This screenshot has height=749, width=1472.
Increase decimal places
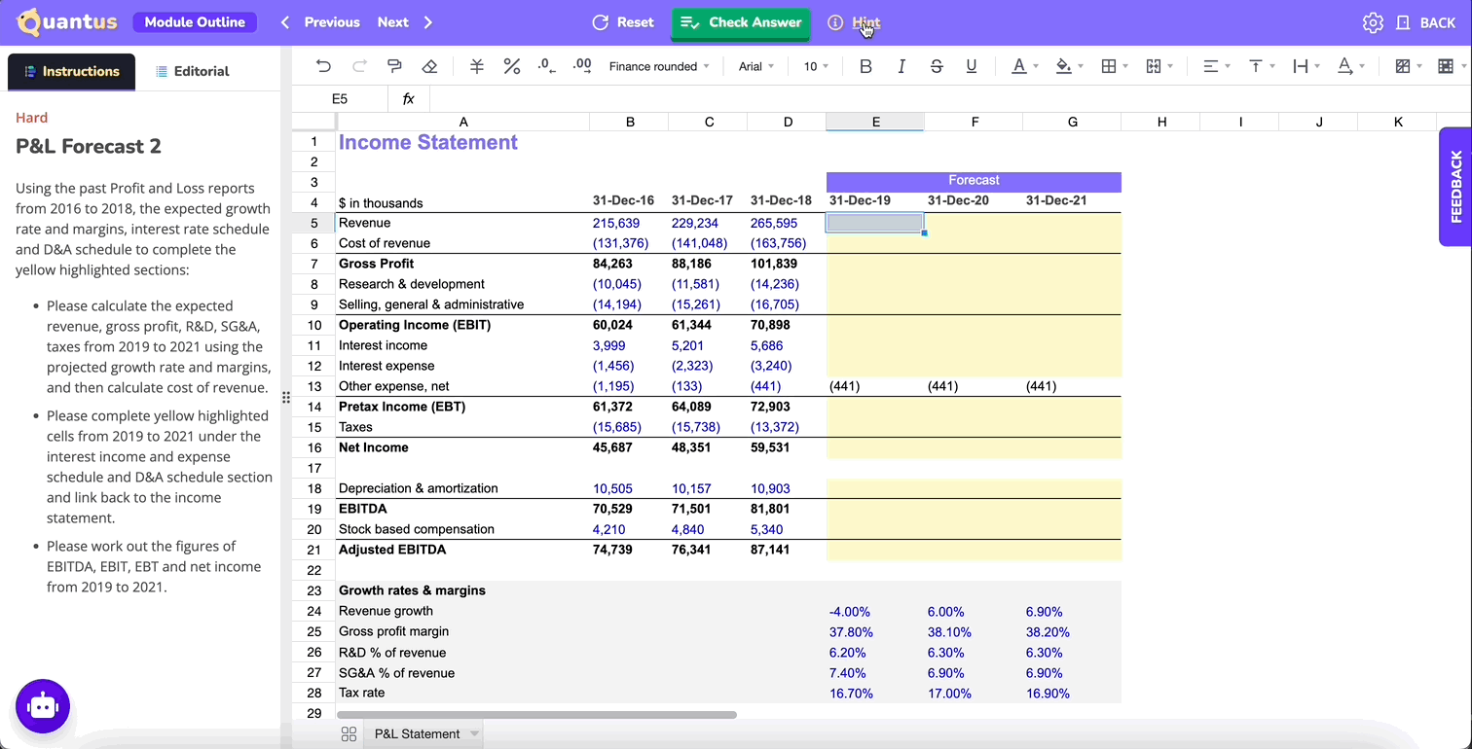(582, 66)
